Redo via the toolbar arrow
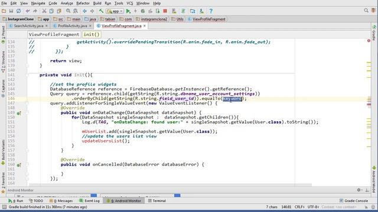Screen dimensions: 378x212 [35, 11]
